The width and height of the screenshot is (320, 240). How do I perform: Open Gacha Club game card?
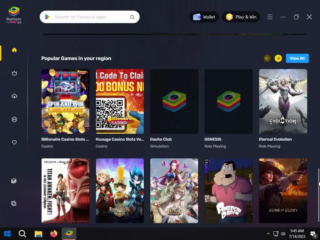point(174,102)
